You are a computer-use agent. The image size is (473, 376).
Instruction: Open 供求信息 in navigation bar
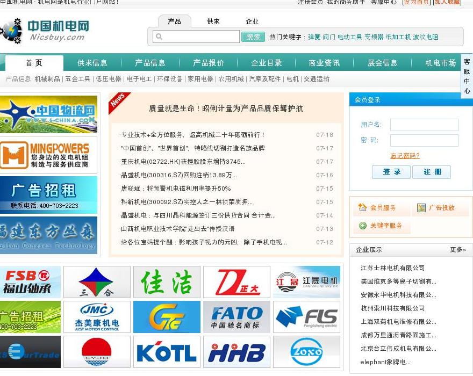click(92, 63)
